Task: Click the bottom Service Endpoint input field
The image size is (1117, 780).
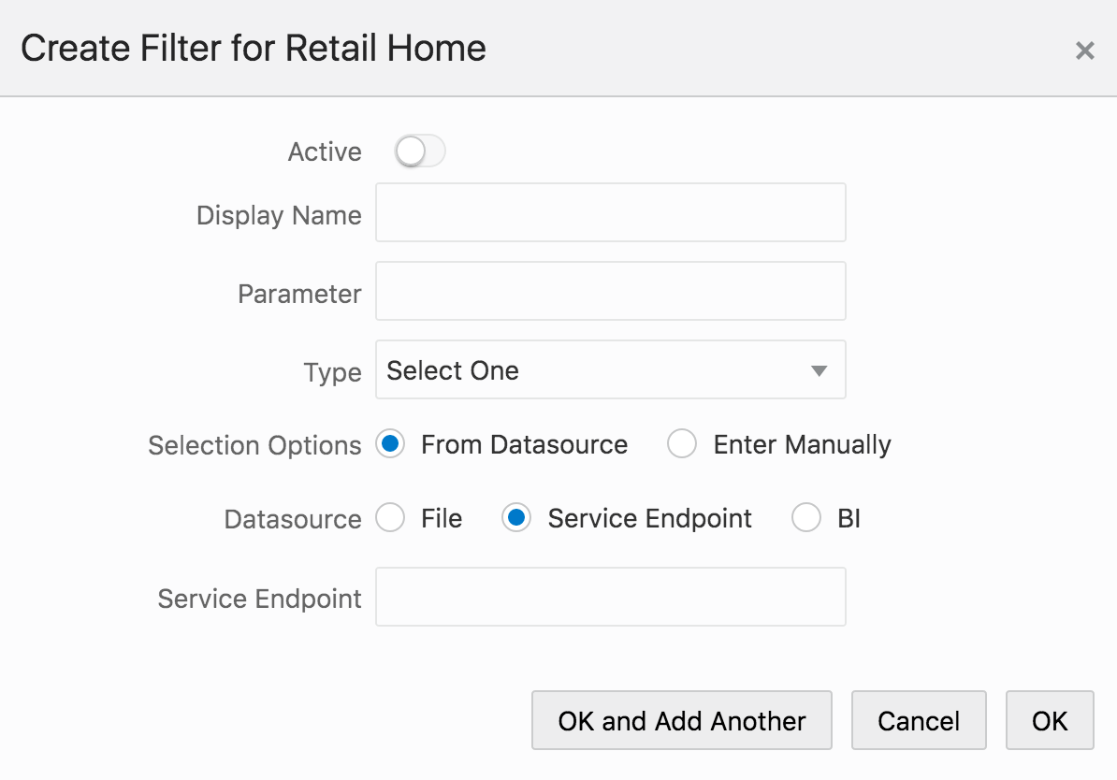Action: pyautogui.click(x=610, y=597)
